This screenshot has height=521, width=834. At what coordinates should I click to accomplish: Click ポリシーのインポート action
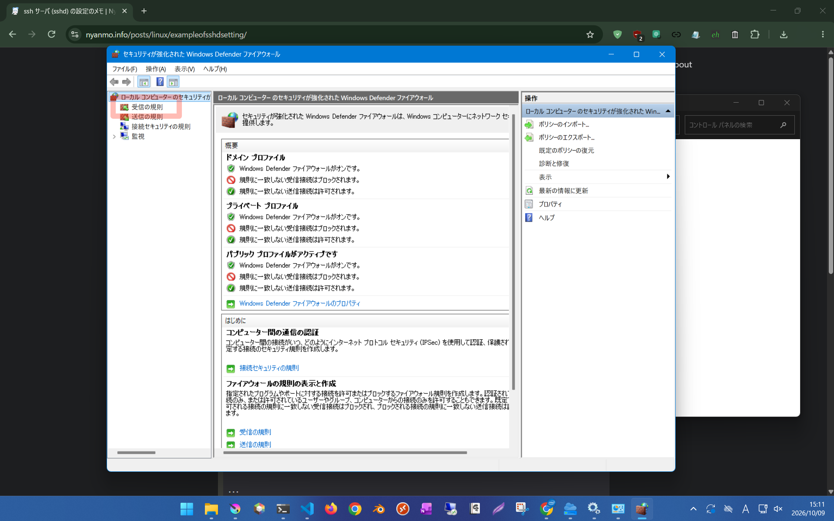564,124
